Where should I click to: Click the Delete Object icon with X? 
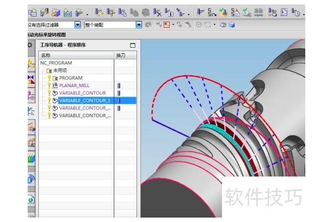(x=157, y=13)
